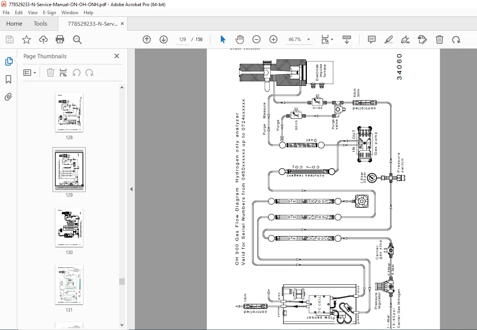Rotate thumbnails counterclockwise

[x=76, y=72]
